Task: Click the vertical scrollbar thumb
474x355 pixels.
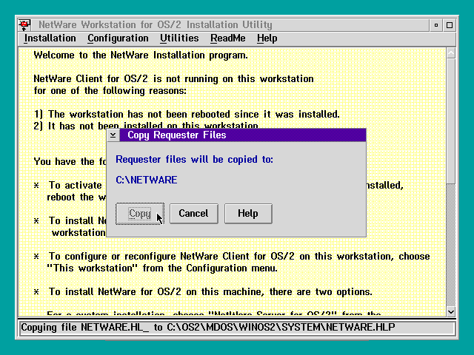Action: 451,121
